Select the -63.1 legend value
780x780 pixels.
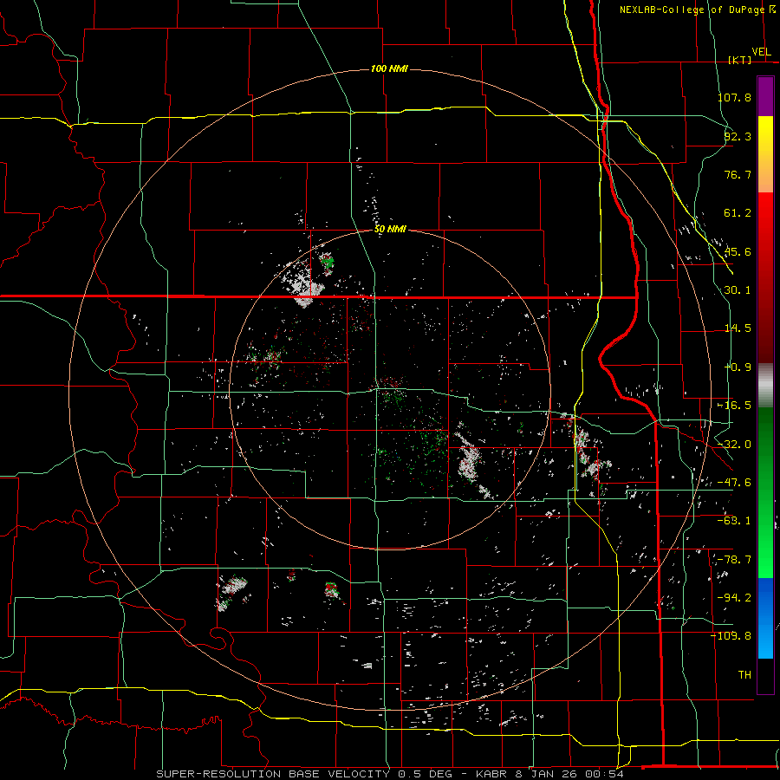734,521
